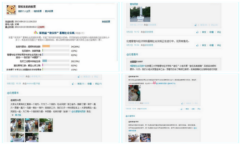The width and height of the screenshot is (241, 145).
Task: Open 他的个人主页 link
Action: pyautogui.click(x=24, y=11)
